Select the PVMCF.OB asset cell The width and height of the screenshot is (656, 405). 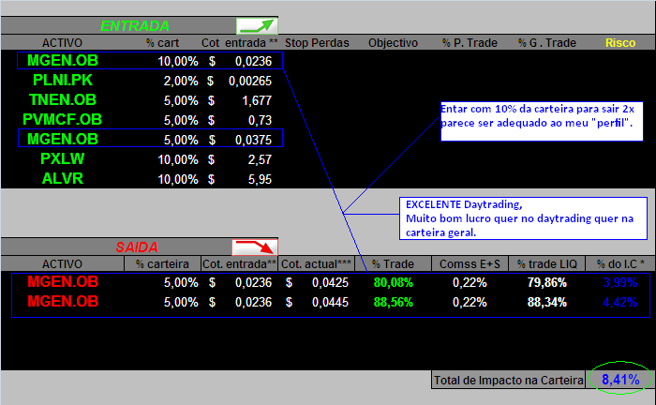(63, 120)
